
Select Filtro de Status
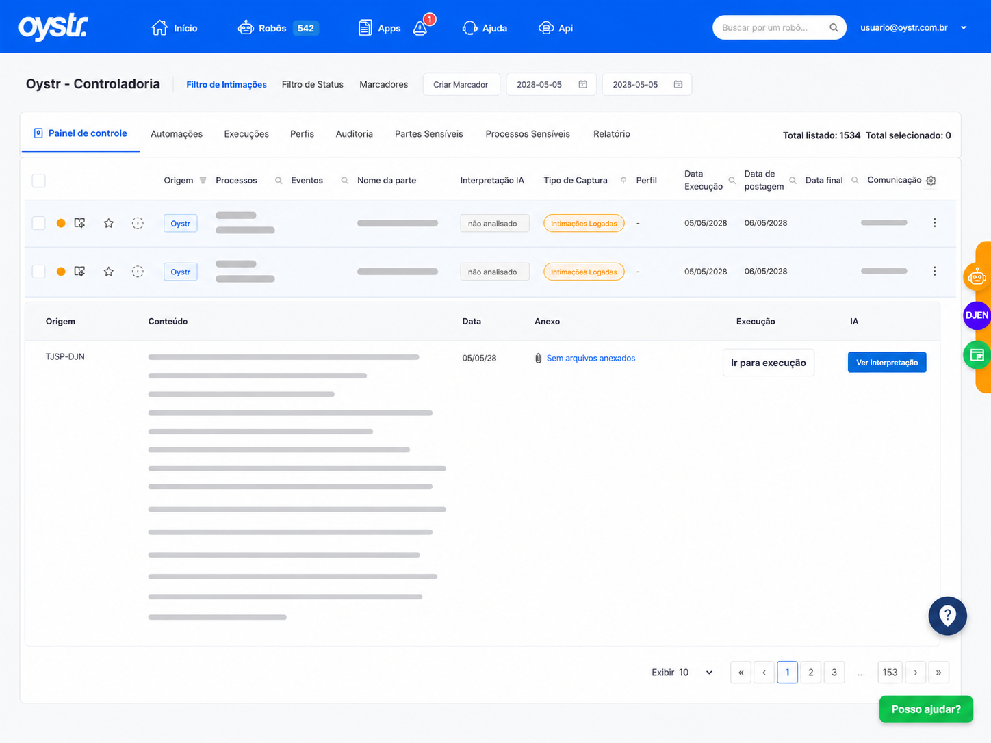click(313, 85)
